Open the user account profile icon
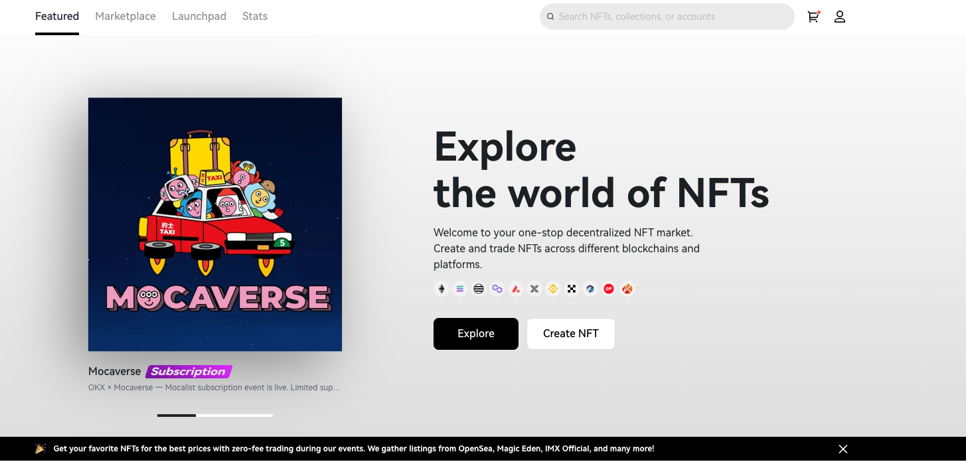The height and width of the screenshot is (462, 966). pyautogui.click(x=840, y=17)
